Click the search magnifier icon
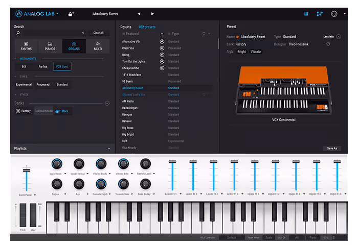Image resolution: width=358 pixels, height=248 pixels. [x=18, y=33]
